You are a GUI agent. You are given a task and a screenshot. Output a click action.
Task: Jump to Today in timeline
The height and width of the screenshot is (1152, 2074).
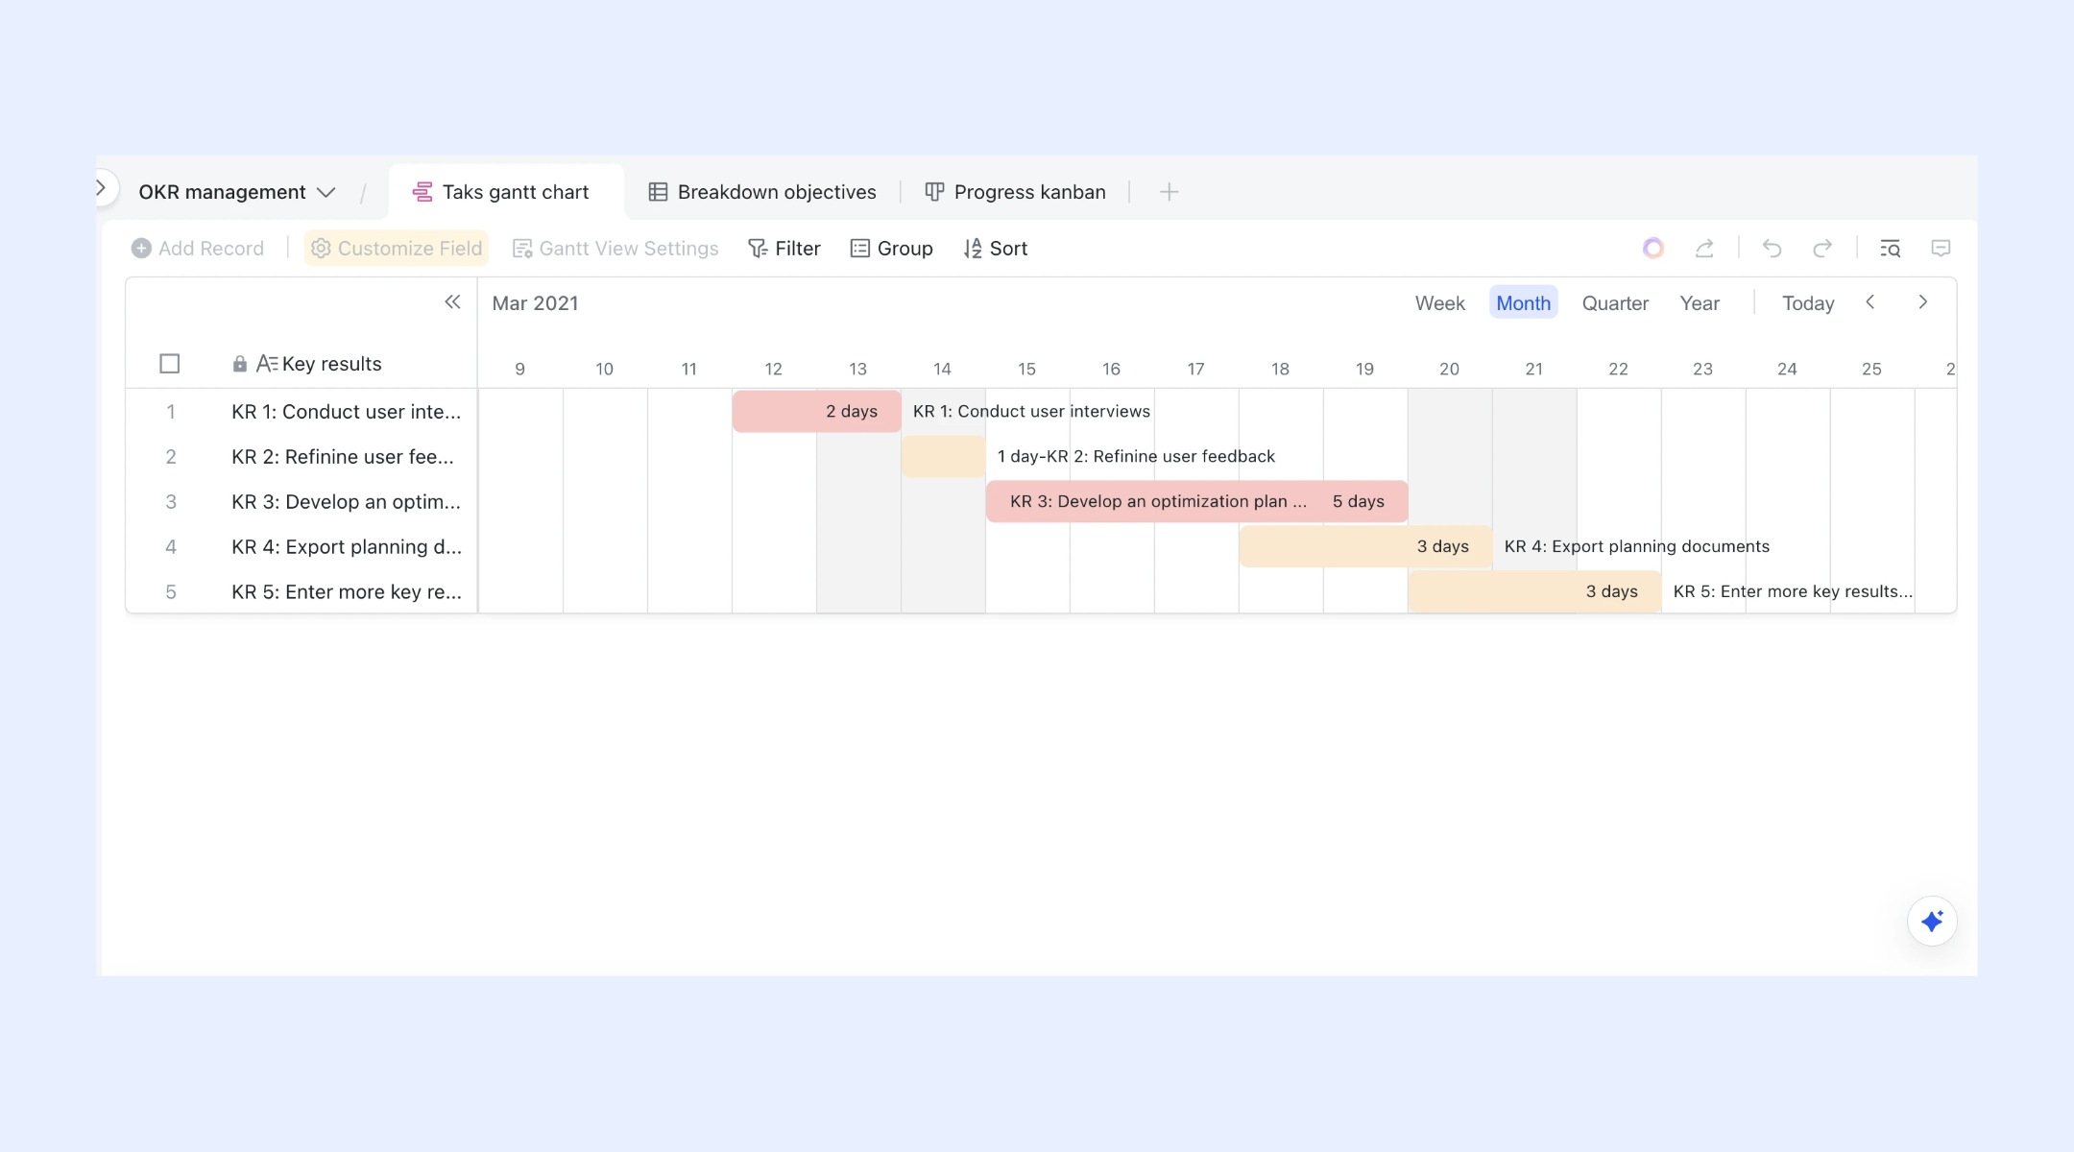1808,303
